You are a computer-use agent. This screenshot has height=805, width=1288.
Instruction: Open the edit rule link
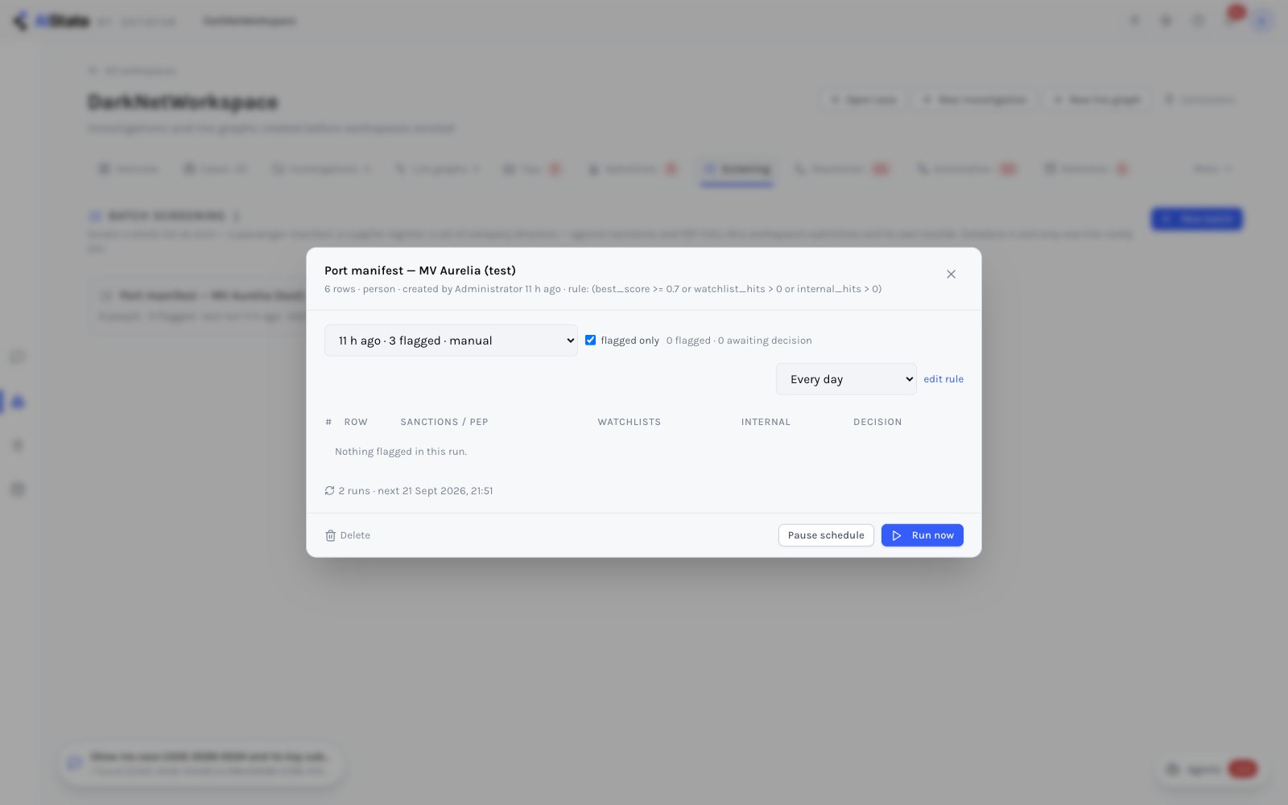[x=943, y=379]
